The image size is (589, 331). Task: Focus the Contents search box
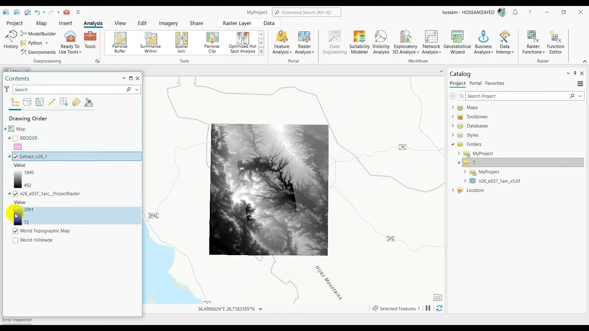coord(69,90)
